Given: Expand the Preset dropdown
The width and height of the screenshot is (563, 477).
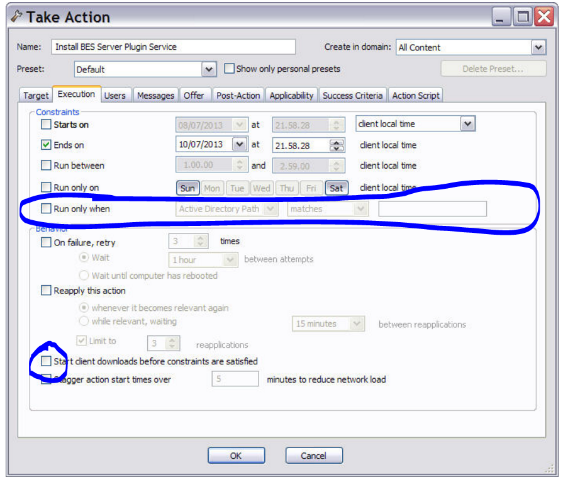Looking at the screenshot, I should 209,69.
